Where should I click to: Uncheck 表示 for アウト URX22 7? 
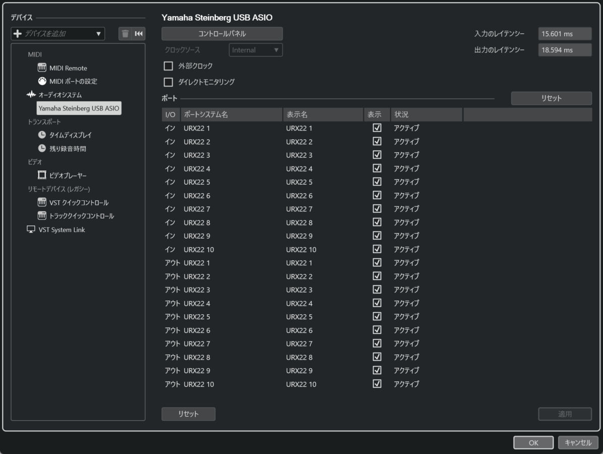(x=377, y=344)
